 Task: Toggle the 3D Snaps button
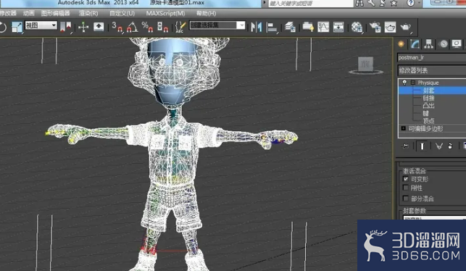[117, 27]
